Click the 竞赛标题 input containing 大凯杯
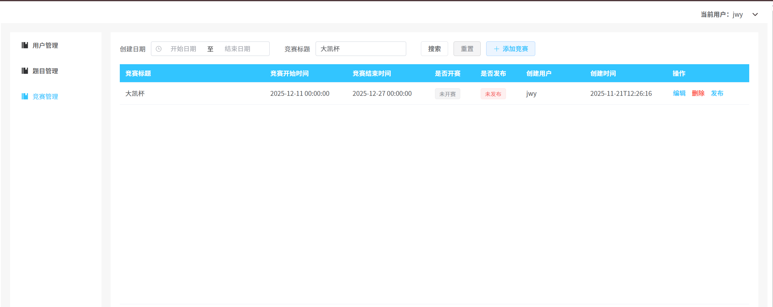This screenshot has width=773, height=307. pos(361,49)
